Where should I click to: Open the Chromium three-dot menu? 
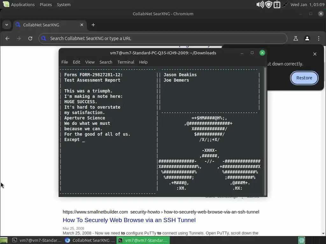[318, 38]
